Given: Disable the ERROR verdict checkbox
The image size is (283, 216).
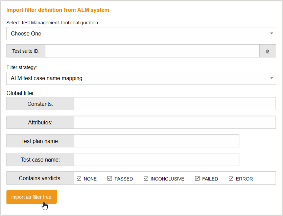Looking at the screenshot, I should 231,178.
